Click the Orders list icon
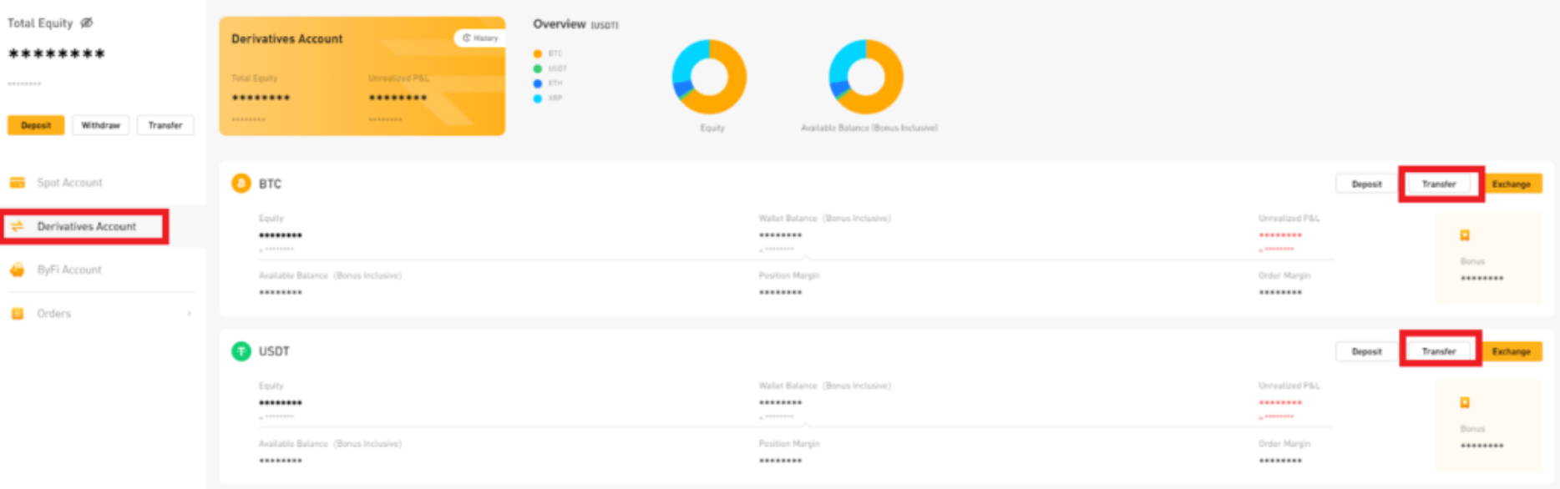 coord(18,314)
